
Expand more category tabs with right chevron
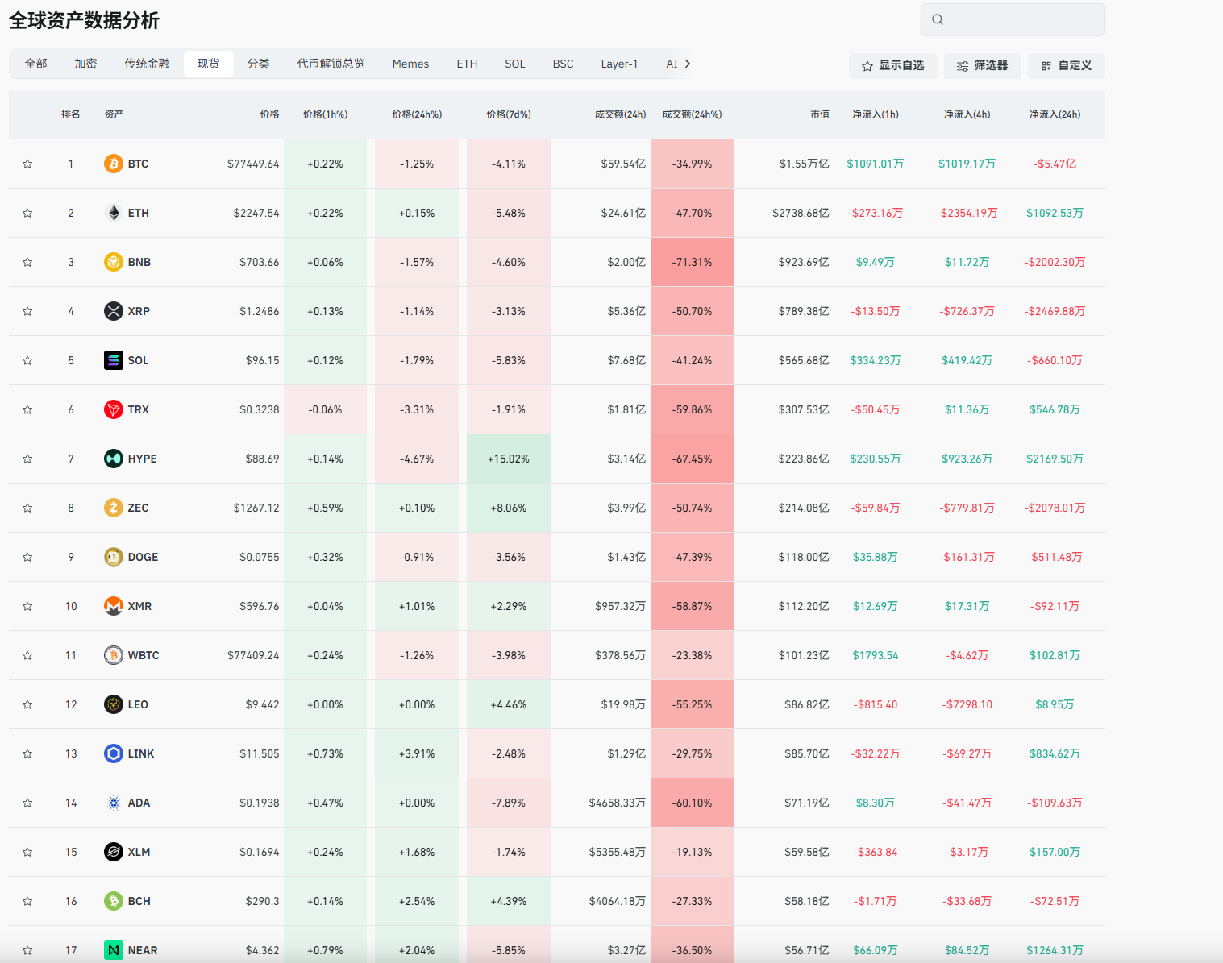point(687,64)
